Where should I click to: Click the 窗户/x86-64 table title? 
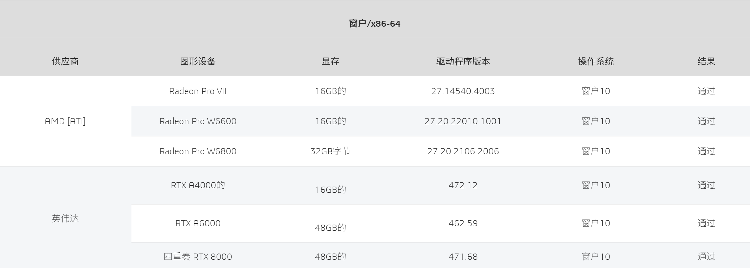374,24
